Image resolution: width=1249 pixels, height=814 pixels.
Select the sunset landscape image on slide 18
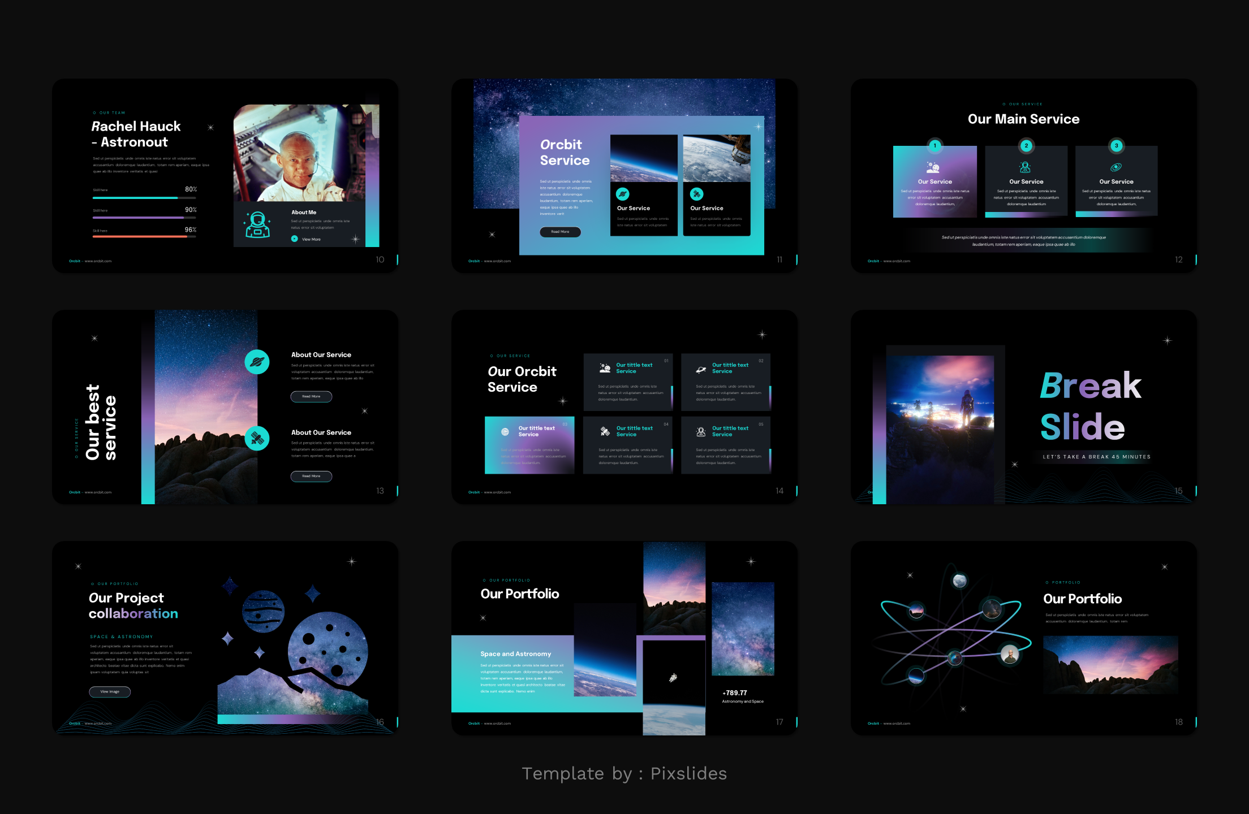[x=1110, y=665]
